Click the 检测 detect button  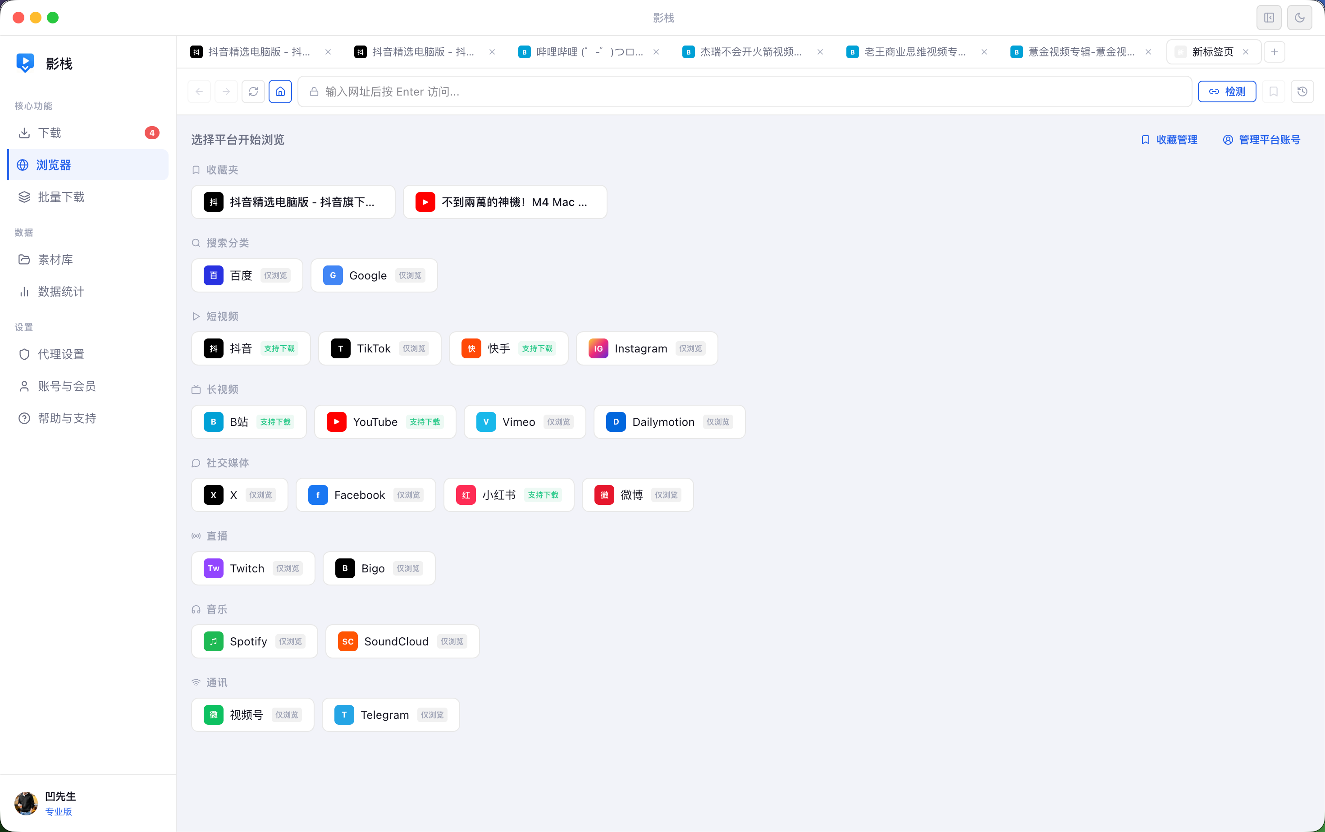point(1227,91)
